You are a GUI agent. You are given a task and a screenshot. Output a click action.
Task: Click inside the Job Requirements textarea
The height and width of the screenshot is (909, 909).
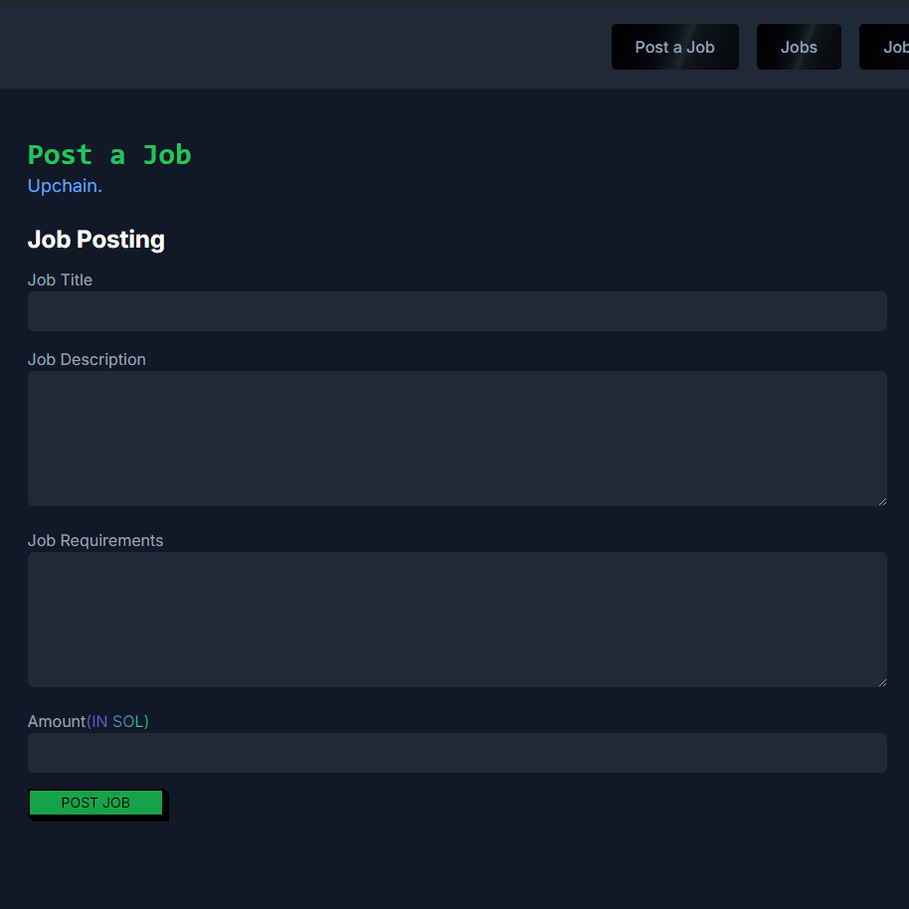tap(456, 619)
